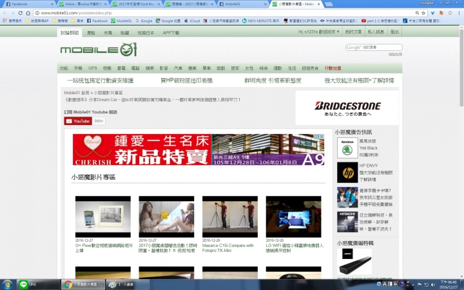Switch to the Facebook browser tab

click(x=28, y=4)
